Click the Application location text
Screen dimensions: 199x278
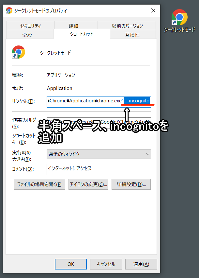(x=60, y=88)
